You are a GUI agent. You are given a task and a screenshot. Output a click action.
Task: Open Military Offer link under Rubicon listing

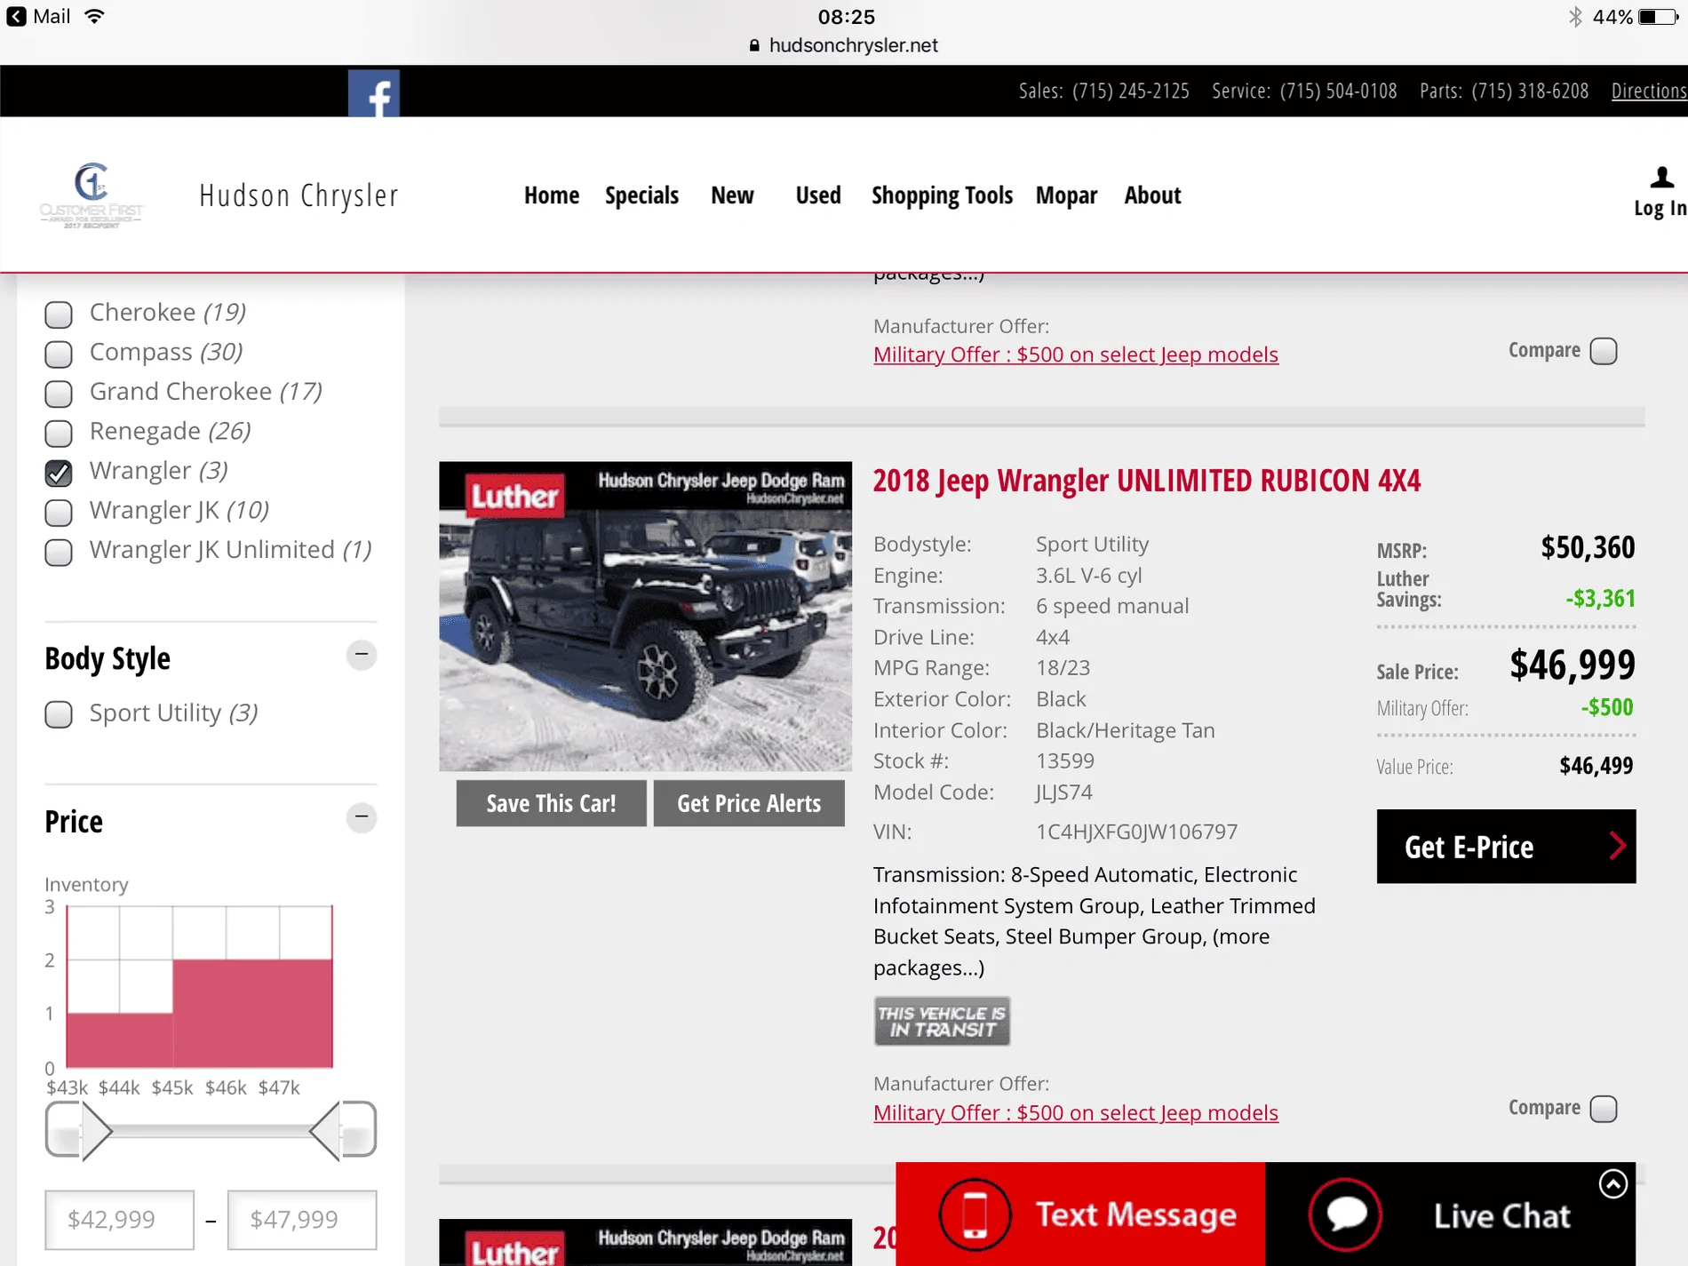1076,1112
